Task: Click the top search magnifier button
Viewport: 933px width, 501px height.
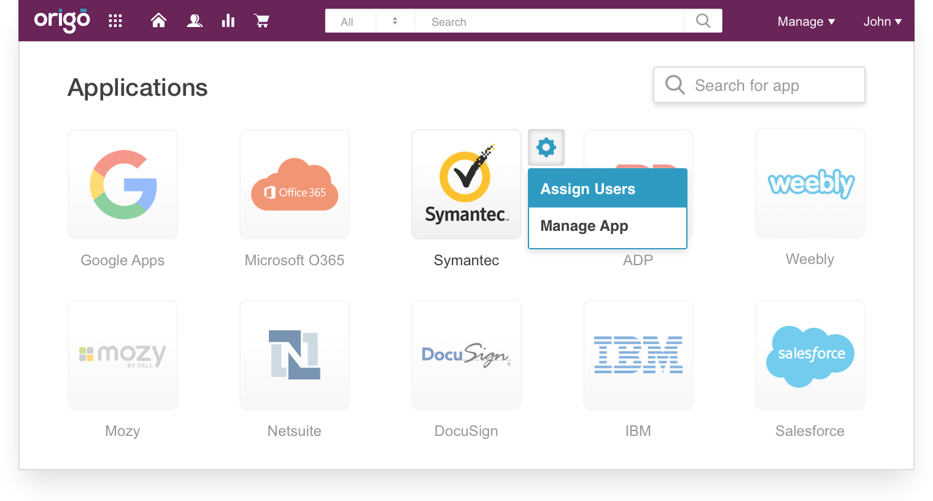Action: (703, 21)
